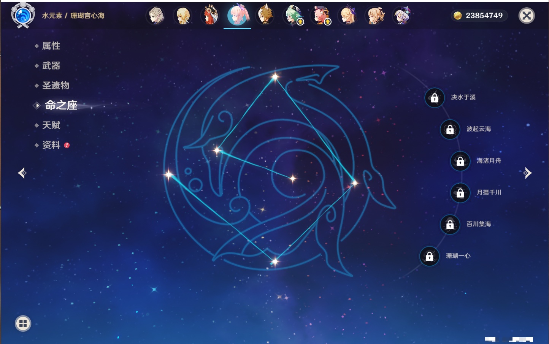Select Fischl's avatar with the purple bow
This screenshot has height=344, width=549.
(x=347, y=16)
